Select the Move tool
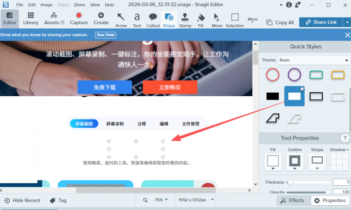 click(217, 20)
